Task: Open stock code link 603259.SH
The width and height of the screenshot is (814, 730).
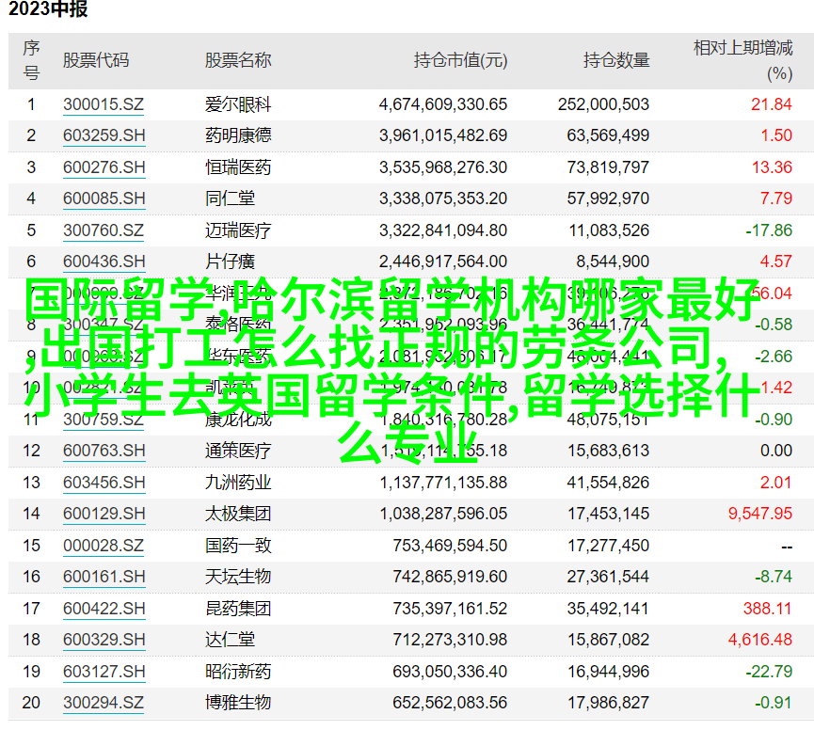Action: tap(104, 135)
